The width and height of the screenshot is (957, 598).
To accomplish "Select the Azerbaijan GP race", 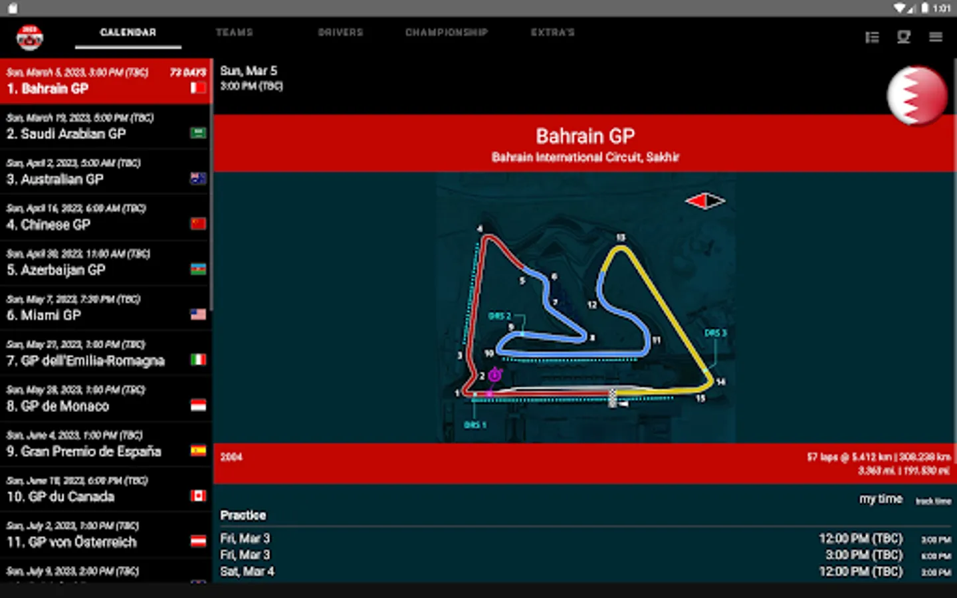I will 105,262.
